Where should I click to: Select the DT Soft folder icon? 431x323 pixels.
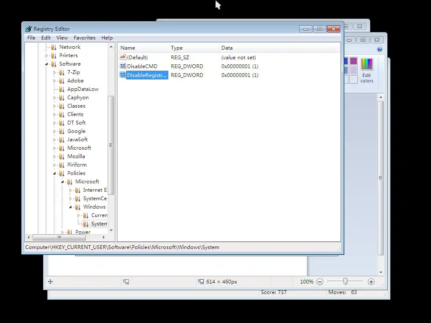(62, 123)
